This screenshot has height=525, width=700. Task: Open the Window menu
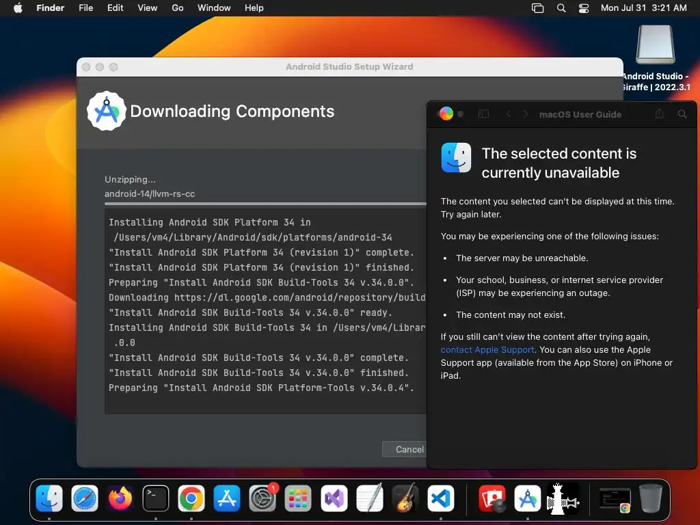tap(214, 8)
